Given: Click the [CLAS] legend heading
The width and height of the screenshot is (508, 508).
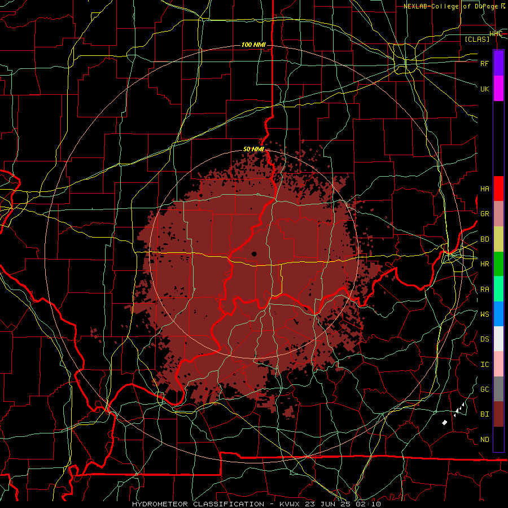Looking at the screenshot, I should pyautogui.click(x=477, y=40).
